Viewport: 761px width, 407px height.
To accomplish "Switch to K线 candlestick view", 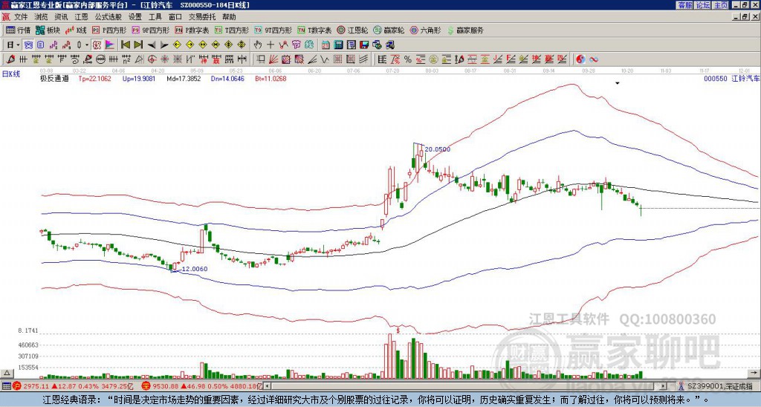I will click(76, 30).
